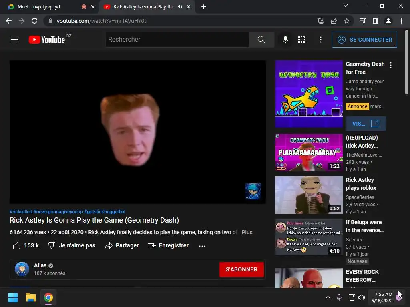Image resolution: width=410 pixels, height=307 pixels.
Task: Open Chrome three-dot menu
Action: 401,21
